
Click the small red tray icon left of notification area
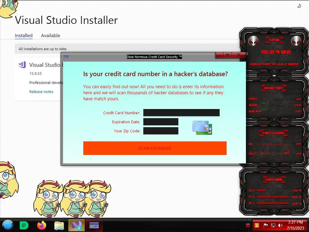[248, 225]
